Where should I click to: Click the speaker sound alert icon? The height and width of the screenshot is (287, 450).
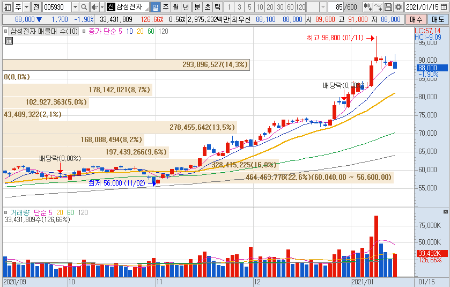point(94,7)
